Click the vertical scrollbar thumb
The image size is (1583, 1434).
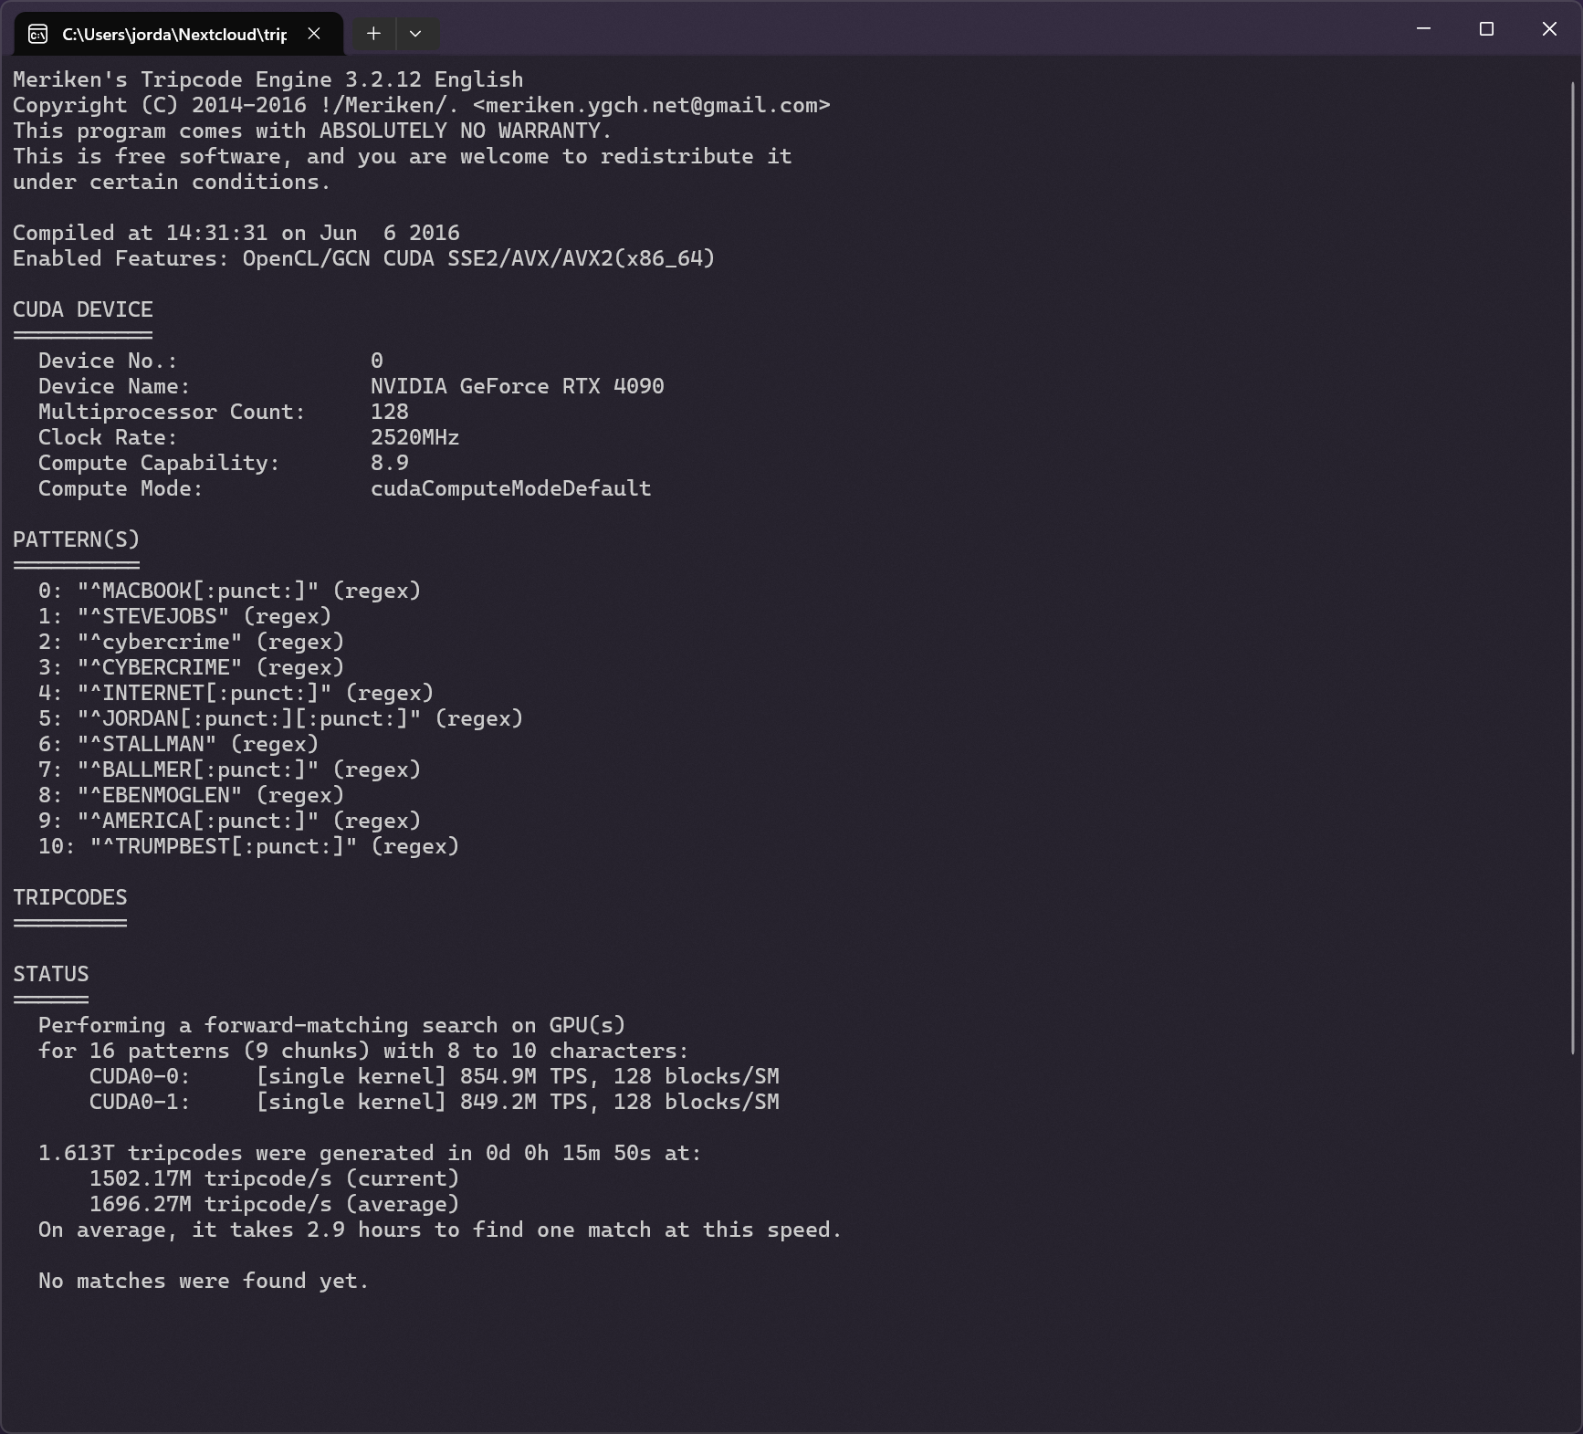[x=1573, y=568]
